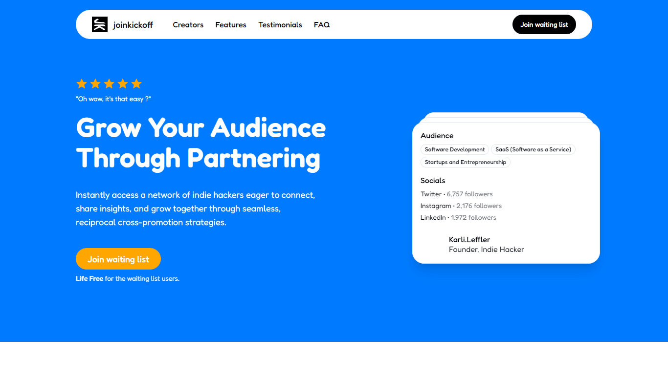The height and width of the screenshot is (375, 668).
Task: Click the Founder, Indie Hacker subtitle
Action: pos(487,250)
